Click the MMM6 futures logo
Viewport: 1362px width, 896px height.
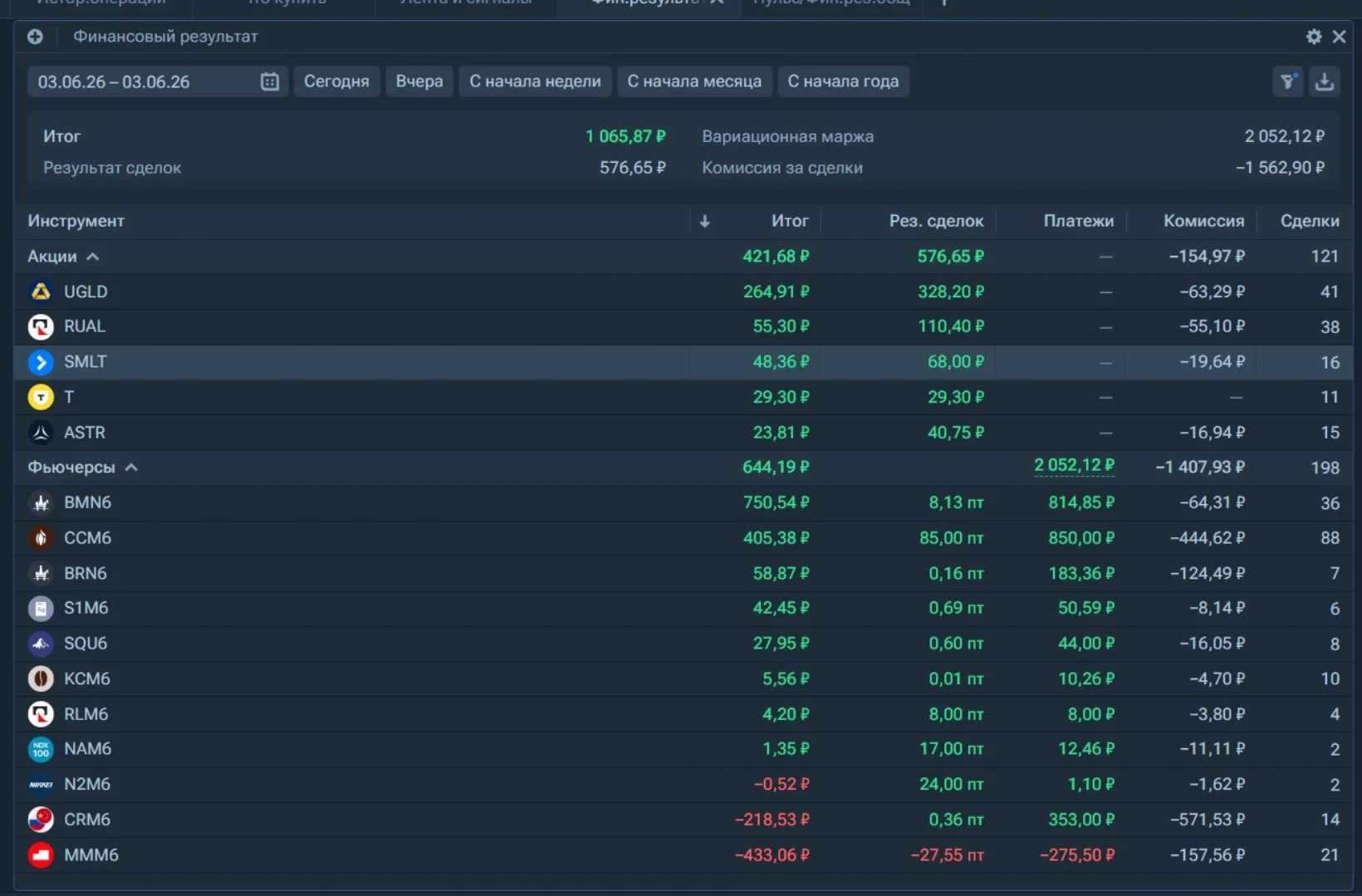click(x=41, y=854)
